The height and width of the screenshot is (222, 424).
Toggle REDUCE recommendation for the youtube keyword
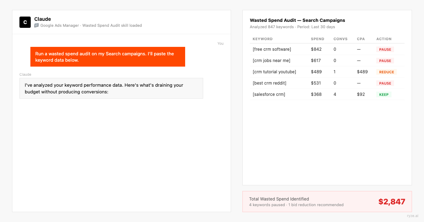tap(386, 72)
